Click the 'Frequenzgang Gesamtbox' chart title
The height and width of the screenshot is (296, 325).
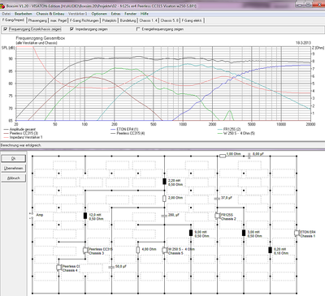41,38
